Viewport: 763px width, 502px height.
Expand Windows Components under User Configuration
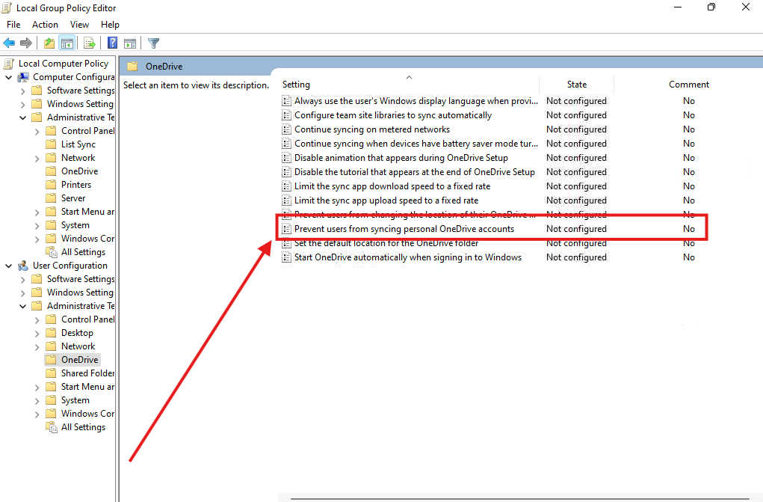coord(37,414)
